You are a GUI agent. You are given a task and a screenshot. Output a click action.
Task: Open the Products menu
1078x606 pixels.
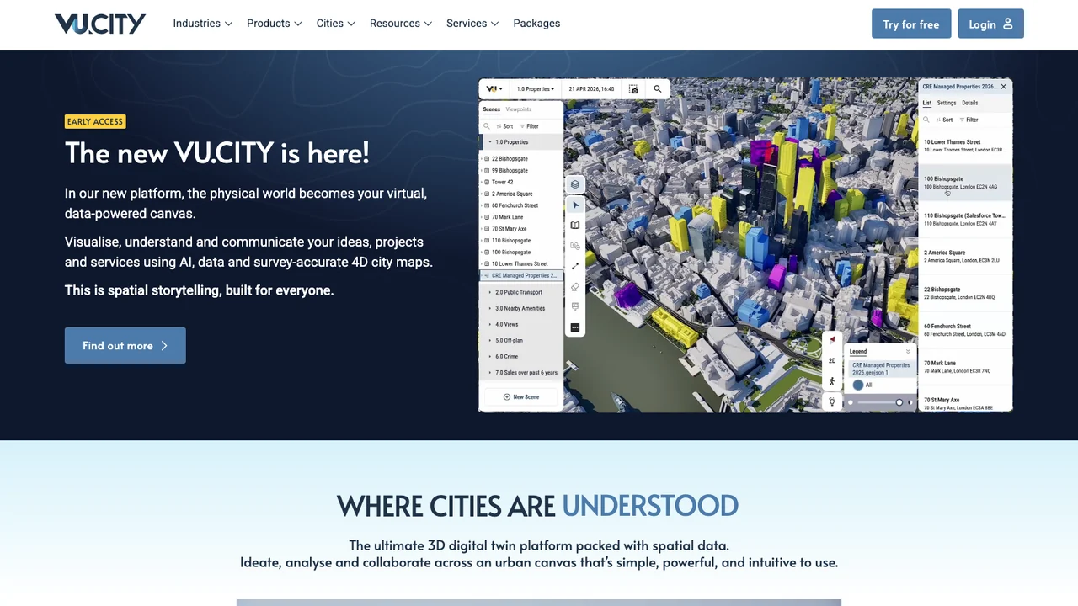click(x=274, y=24)
